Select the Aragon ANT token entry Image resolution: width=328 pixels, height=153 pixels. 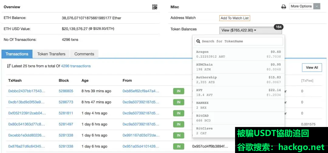coord(238,54)
